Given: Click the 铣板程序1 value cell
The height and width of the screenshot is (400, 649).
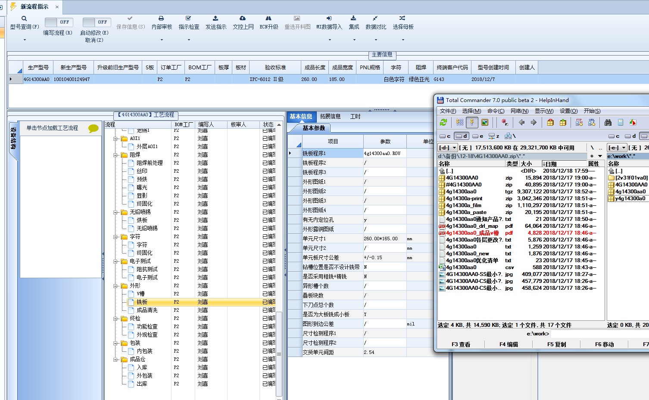Looking at the screenshot, I should pos(384,153).
